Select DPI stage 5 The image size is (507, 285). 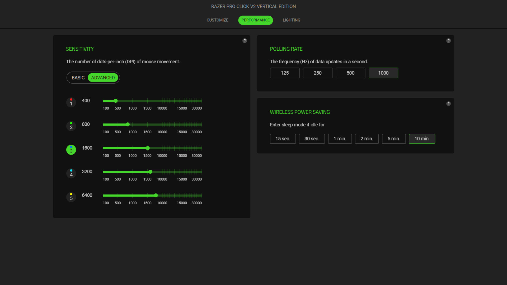point(71,197)
